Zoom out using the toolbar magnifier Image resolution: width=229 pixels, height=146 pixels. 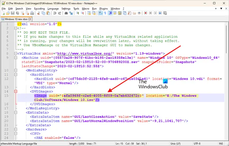pos(82,13)
